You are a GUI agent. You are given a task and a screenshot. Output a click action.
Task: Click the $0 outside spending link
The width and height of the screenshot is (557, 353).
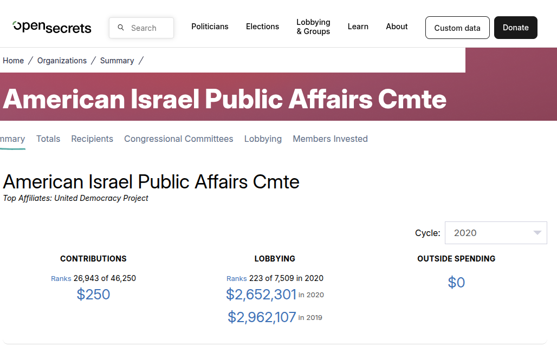pyautogui.click(x=456, y=282)
